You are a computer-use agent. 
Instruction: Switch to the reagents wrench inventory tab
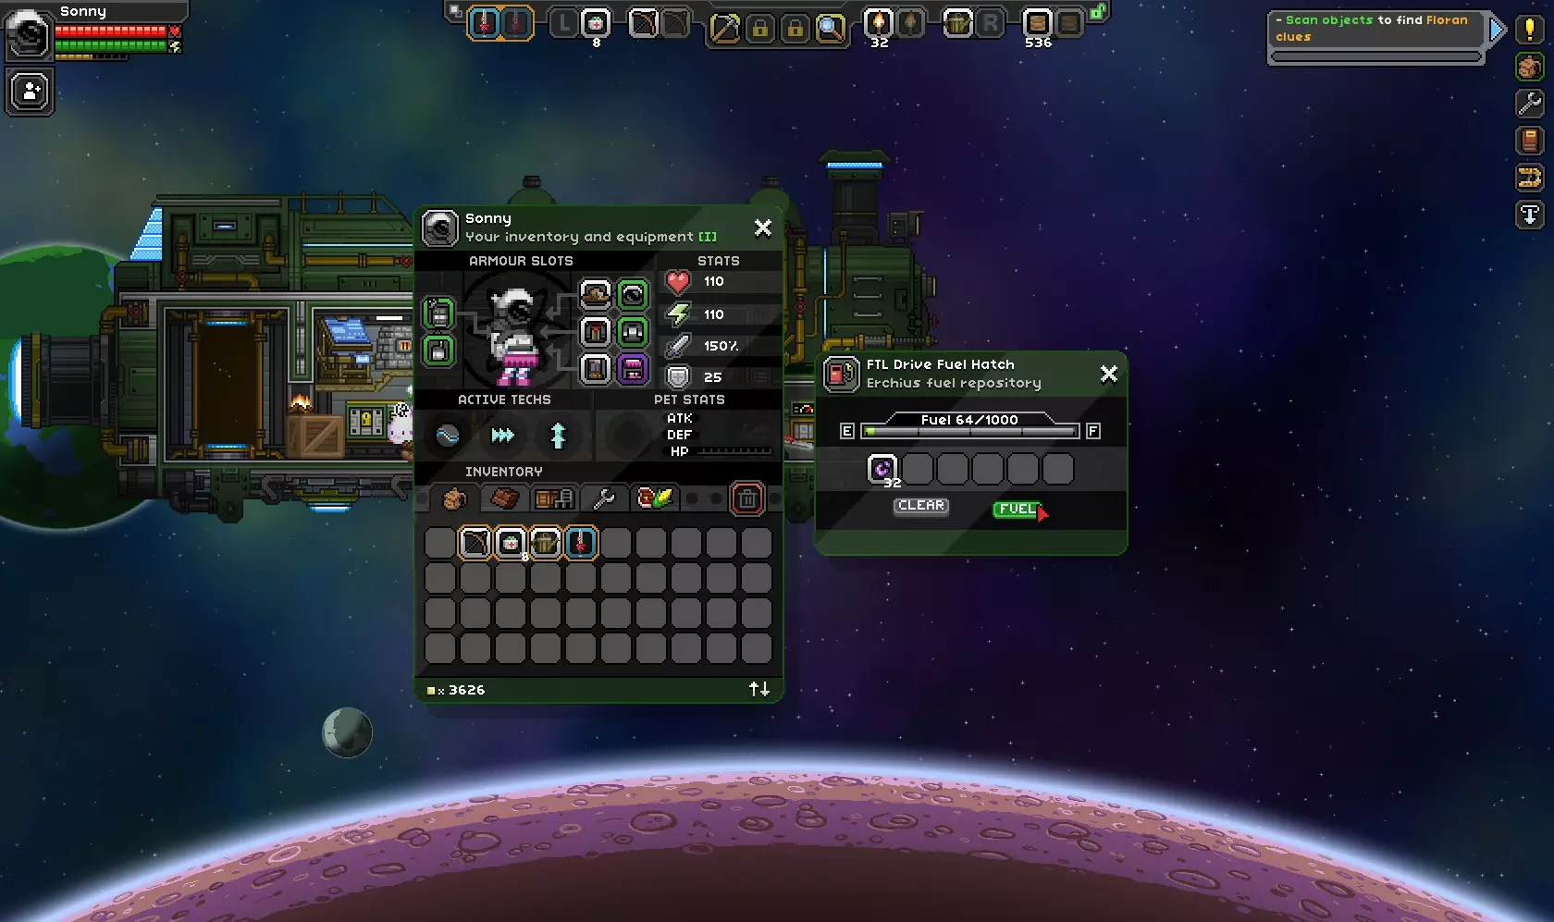[605, 499]
